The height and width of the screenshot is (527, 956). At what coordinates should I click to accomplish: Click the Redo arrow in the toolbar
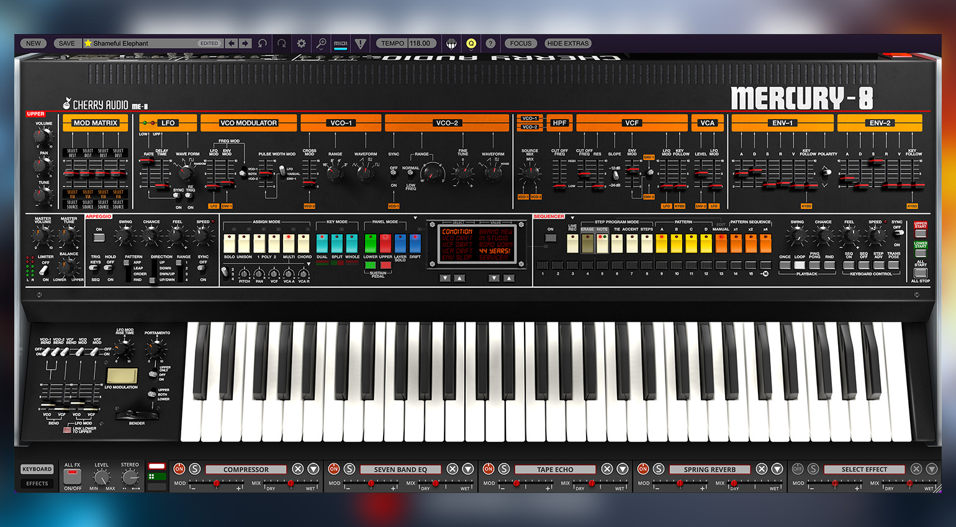282,43
